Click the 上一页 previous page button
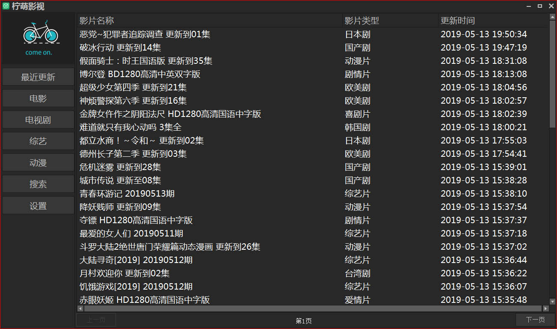The image size is (557, 329). pyautogui.click(x=95, y=320)
